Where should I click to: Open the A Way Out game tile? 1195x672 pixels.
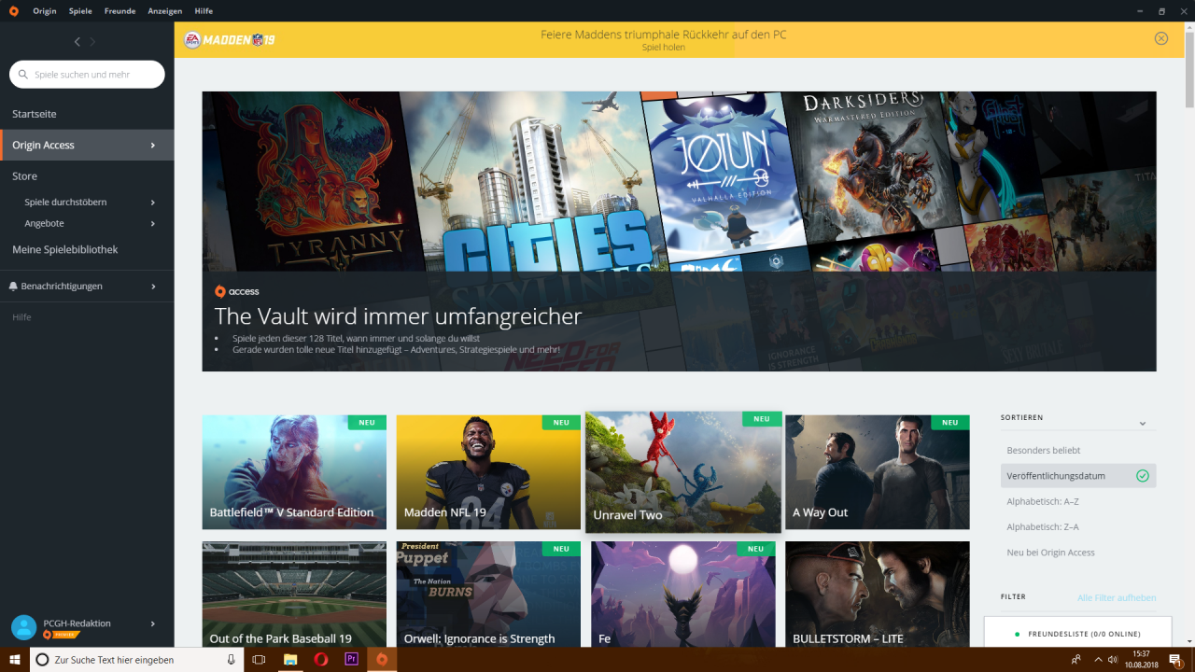(878, 472)
